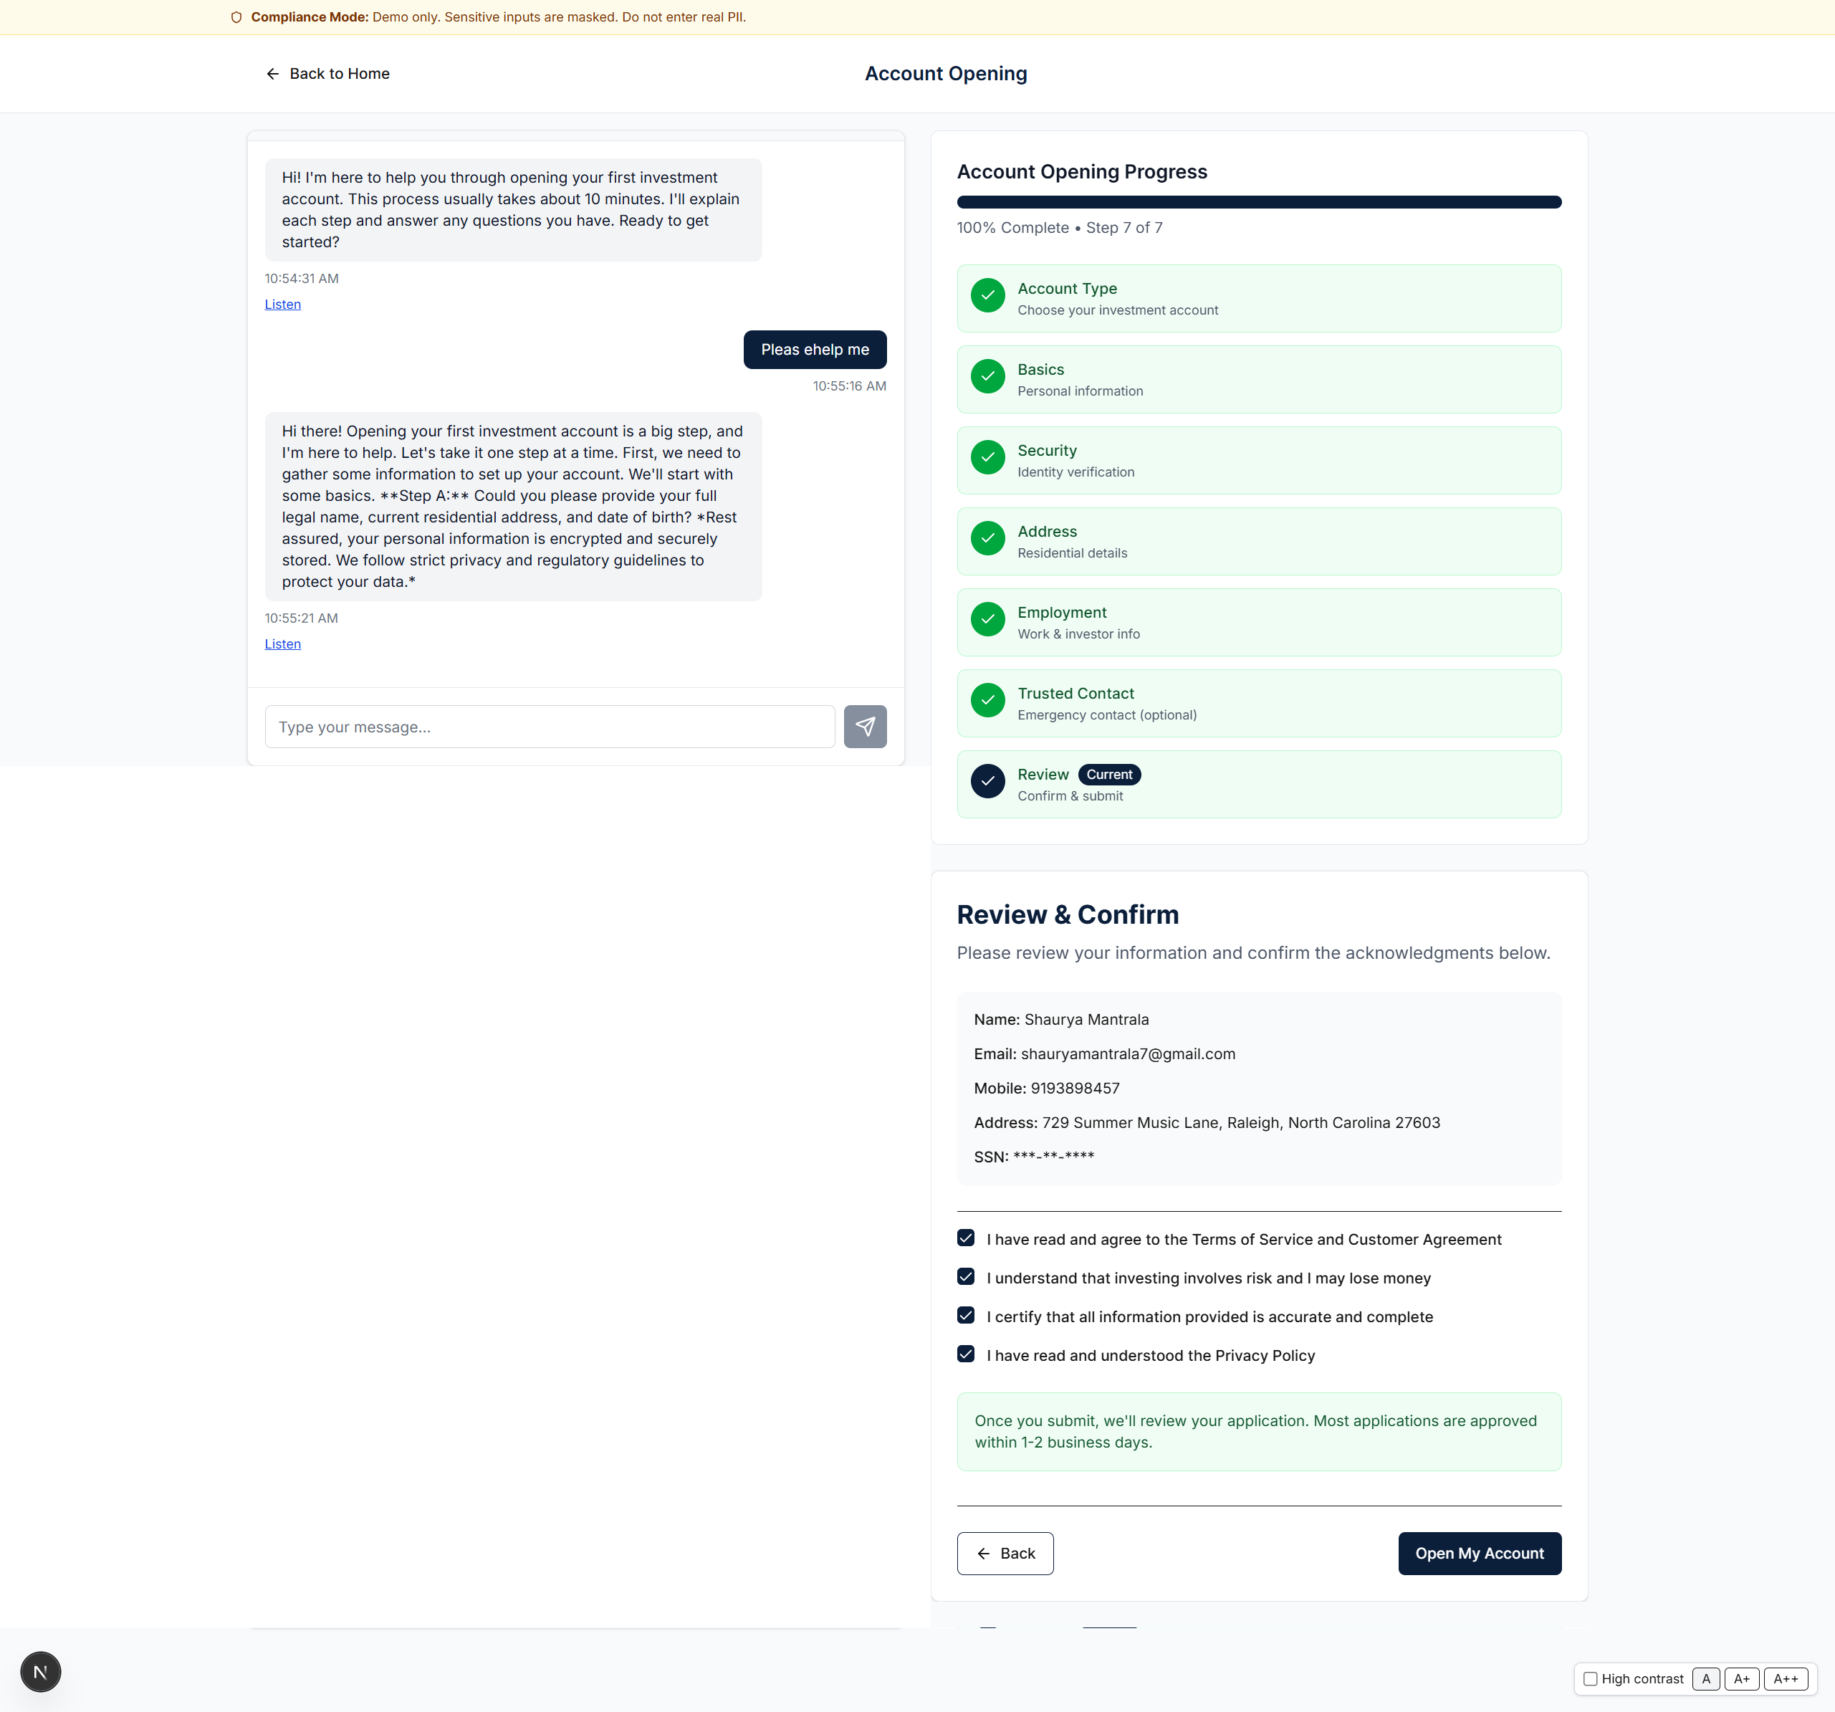
Task: Uncheck the Terms of Service agreement checkbox
Action: [x=965, y=1238]
